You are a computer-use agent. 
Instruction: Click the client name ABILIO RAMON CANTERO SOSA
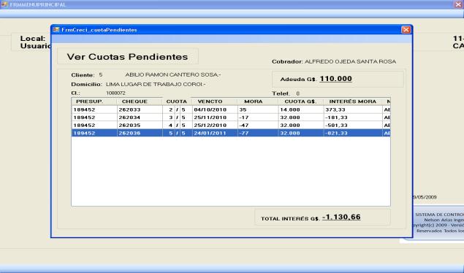point(173,74)
